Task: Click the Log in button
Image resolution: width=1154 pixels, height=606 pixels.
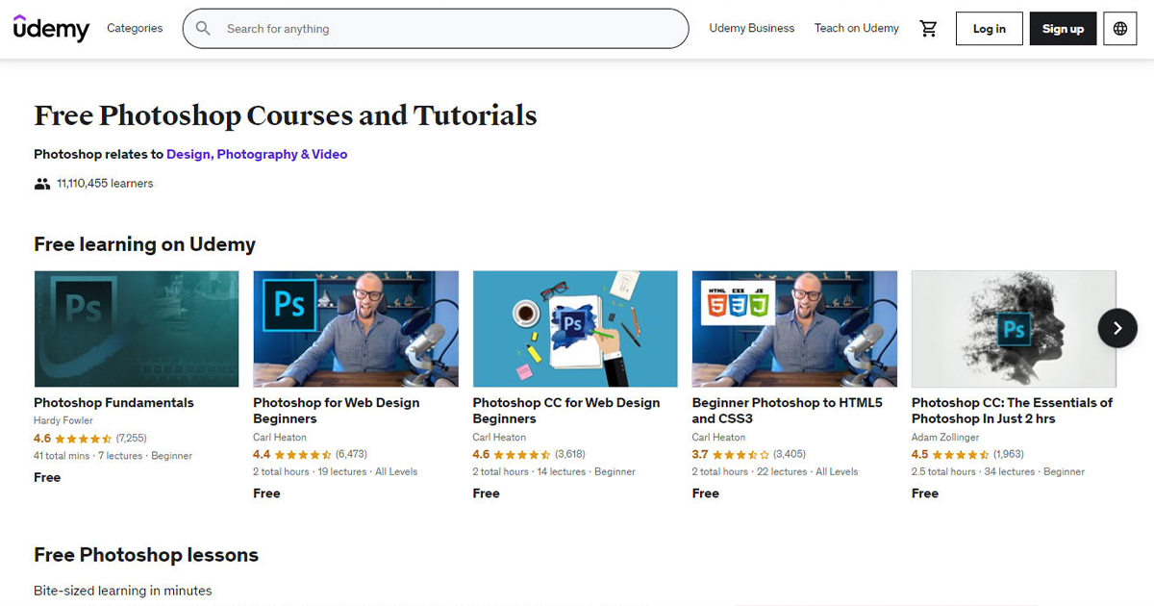Action: point(989,28)
